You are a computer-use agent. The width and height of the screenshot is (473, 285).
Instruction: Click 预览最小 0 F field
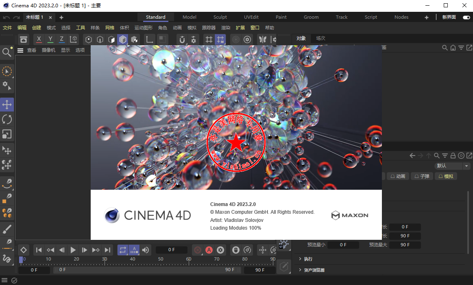(343, 245)
